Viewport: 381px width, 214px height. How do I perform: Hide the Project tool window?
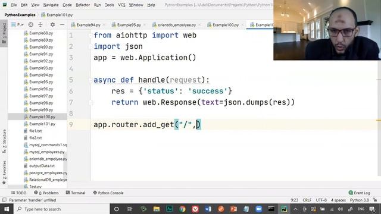click(62, 25)
